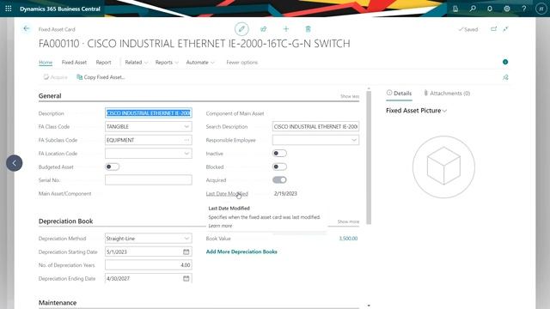Click the edit pencil icon
This screenshot has height=309, width=550.
(x=241, y=29)
